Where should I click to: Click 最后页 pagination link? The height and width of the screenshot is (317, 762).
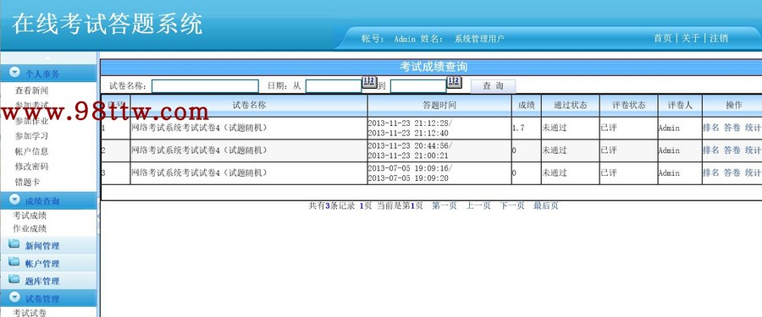point(546,205)
